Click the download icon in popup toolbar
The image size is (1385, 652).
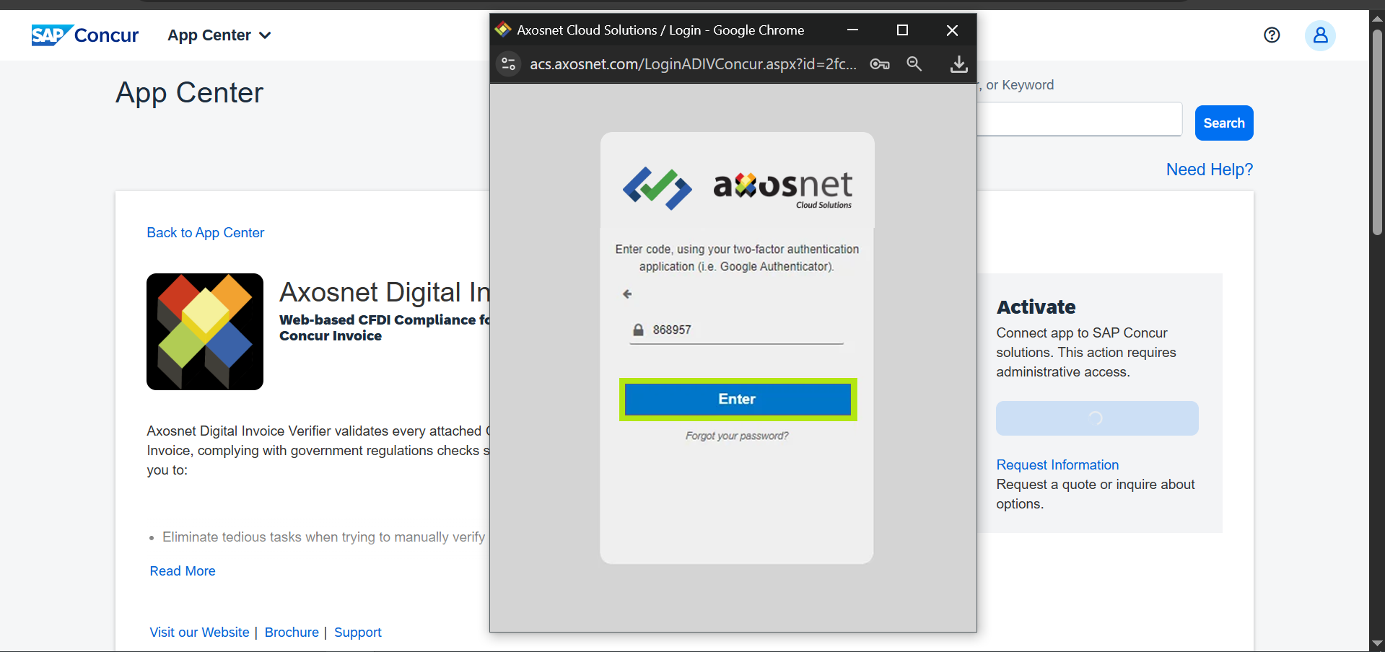coord(958,64)
